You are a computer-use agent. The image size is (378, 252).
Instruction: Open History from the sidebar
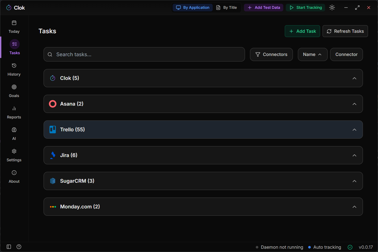(14, 70)
